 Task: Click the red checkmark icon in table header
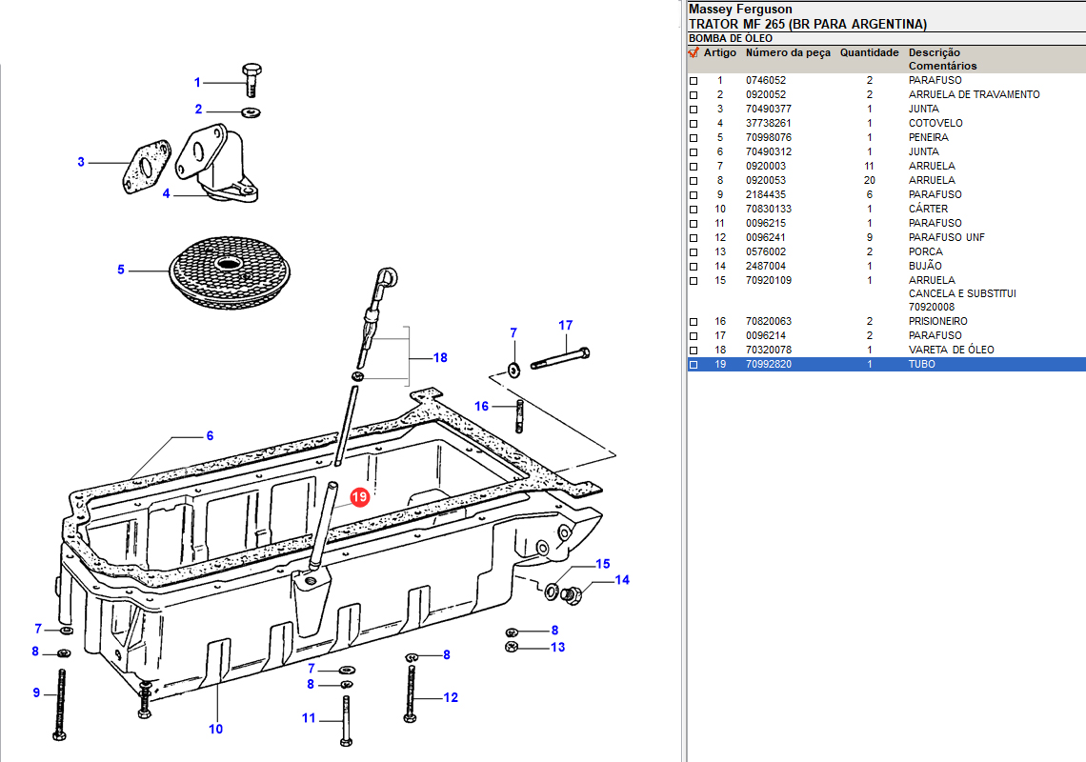[694, 53]
